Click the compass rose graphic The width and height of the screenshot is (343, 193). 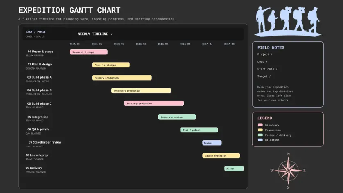(288, 171)
